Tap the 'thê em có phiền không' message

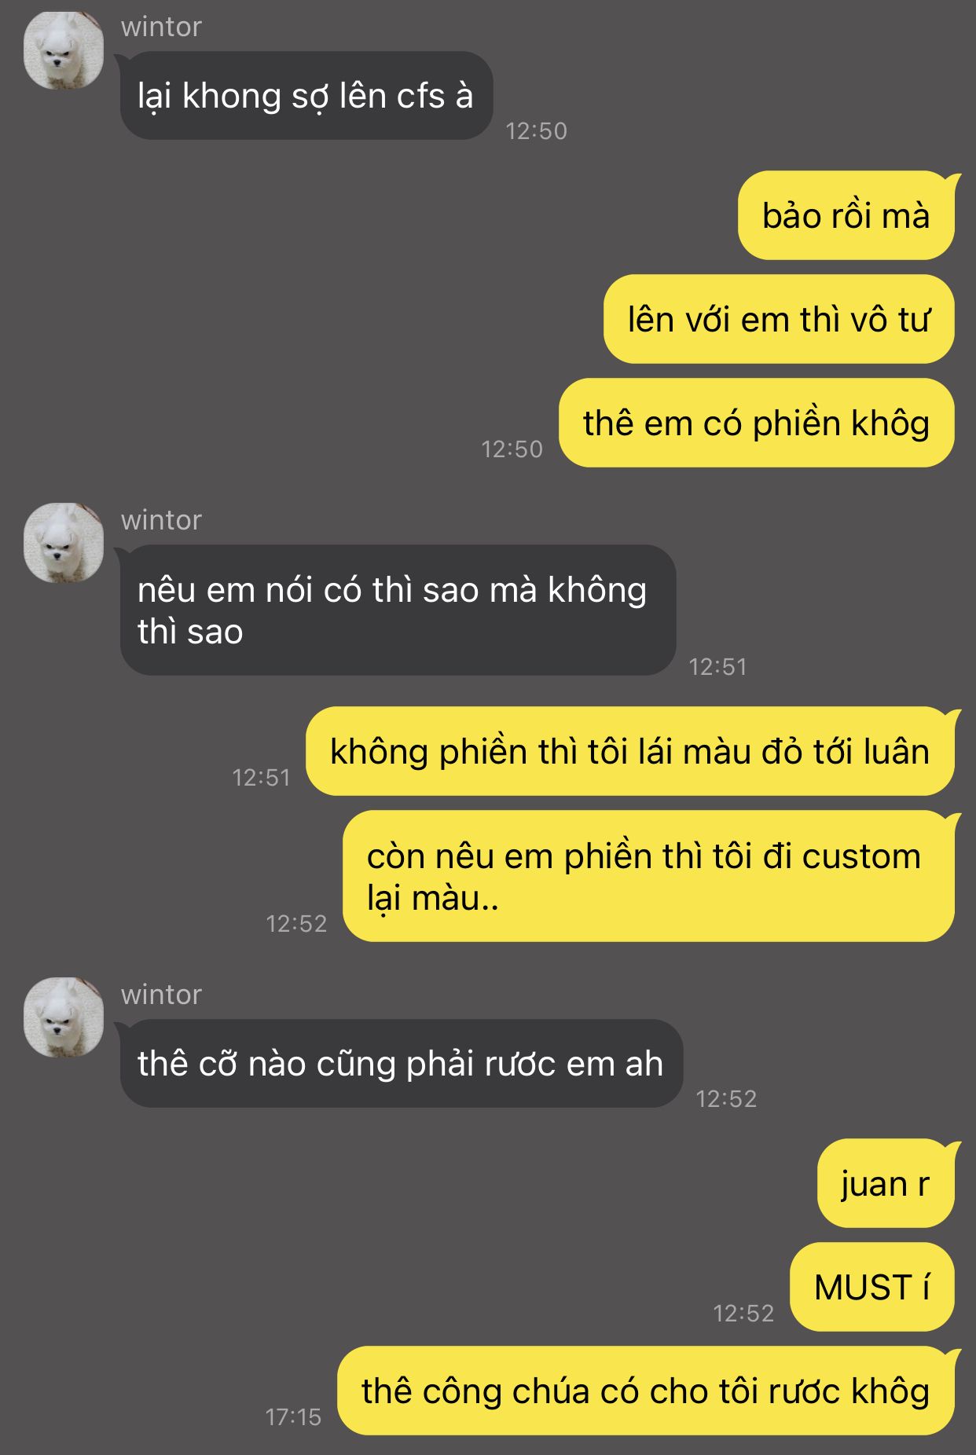point(756,423)
